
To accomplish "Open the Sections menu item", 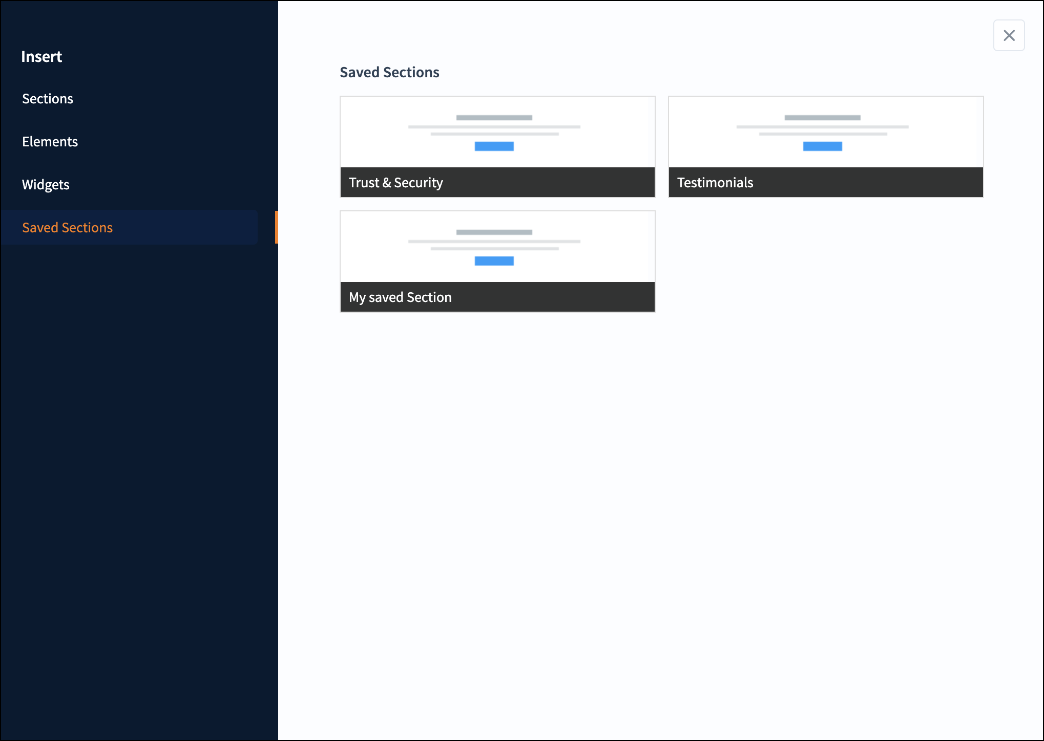I will [48, 99].
